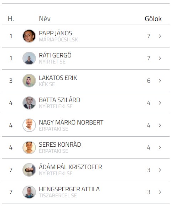Open Papp János player photo
This screenshot has height=207, width=171.
pyautogui.click(x=29, y=36)
